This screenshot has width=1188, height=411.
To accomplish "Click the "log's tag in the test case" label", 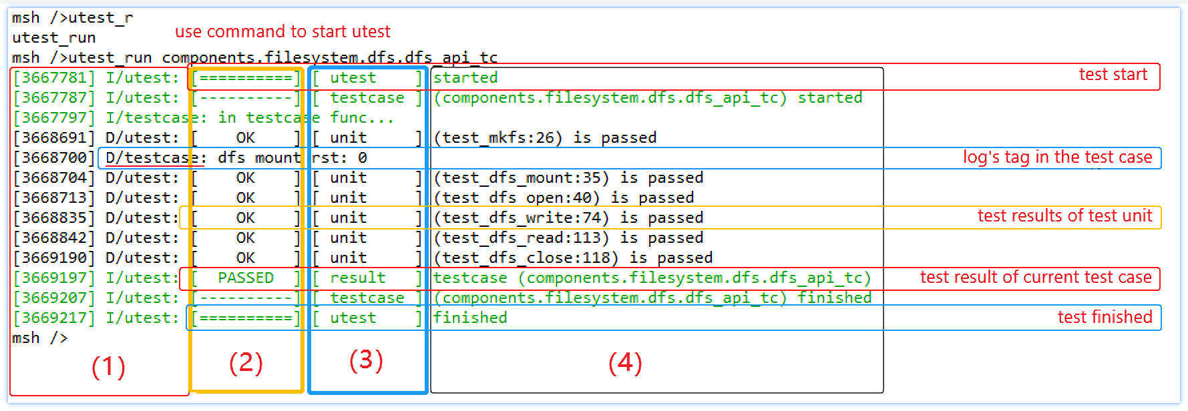I will click(1057, 157).
